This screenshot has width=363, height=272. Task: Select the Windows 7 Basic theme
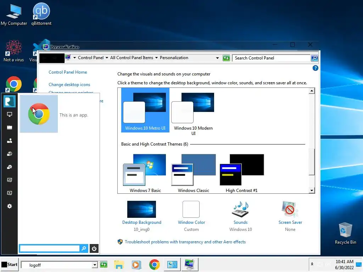click(145, 173)
